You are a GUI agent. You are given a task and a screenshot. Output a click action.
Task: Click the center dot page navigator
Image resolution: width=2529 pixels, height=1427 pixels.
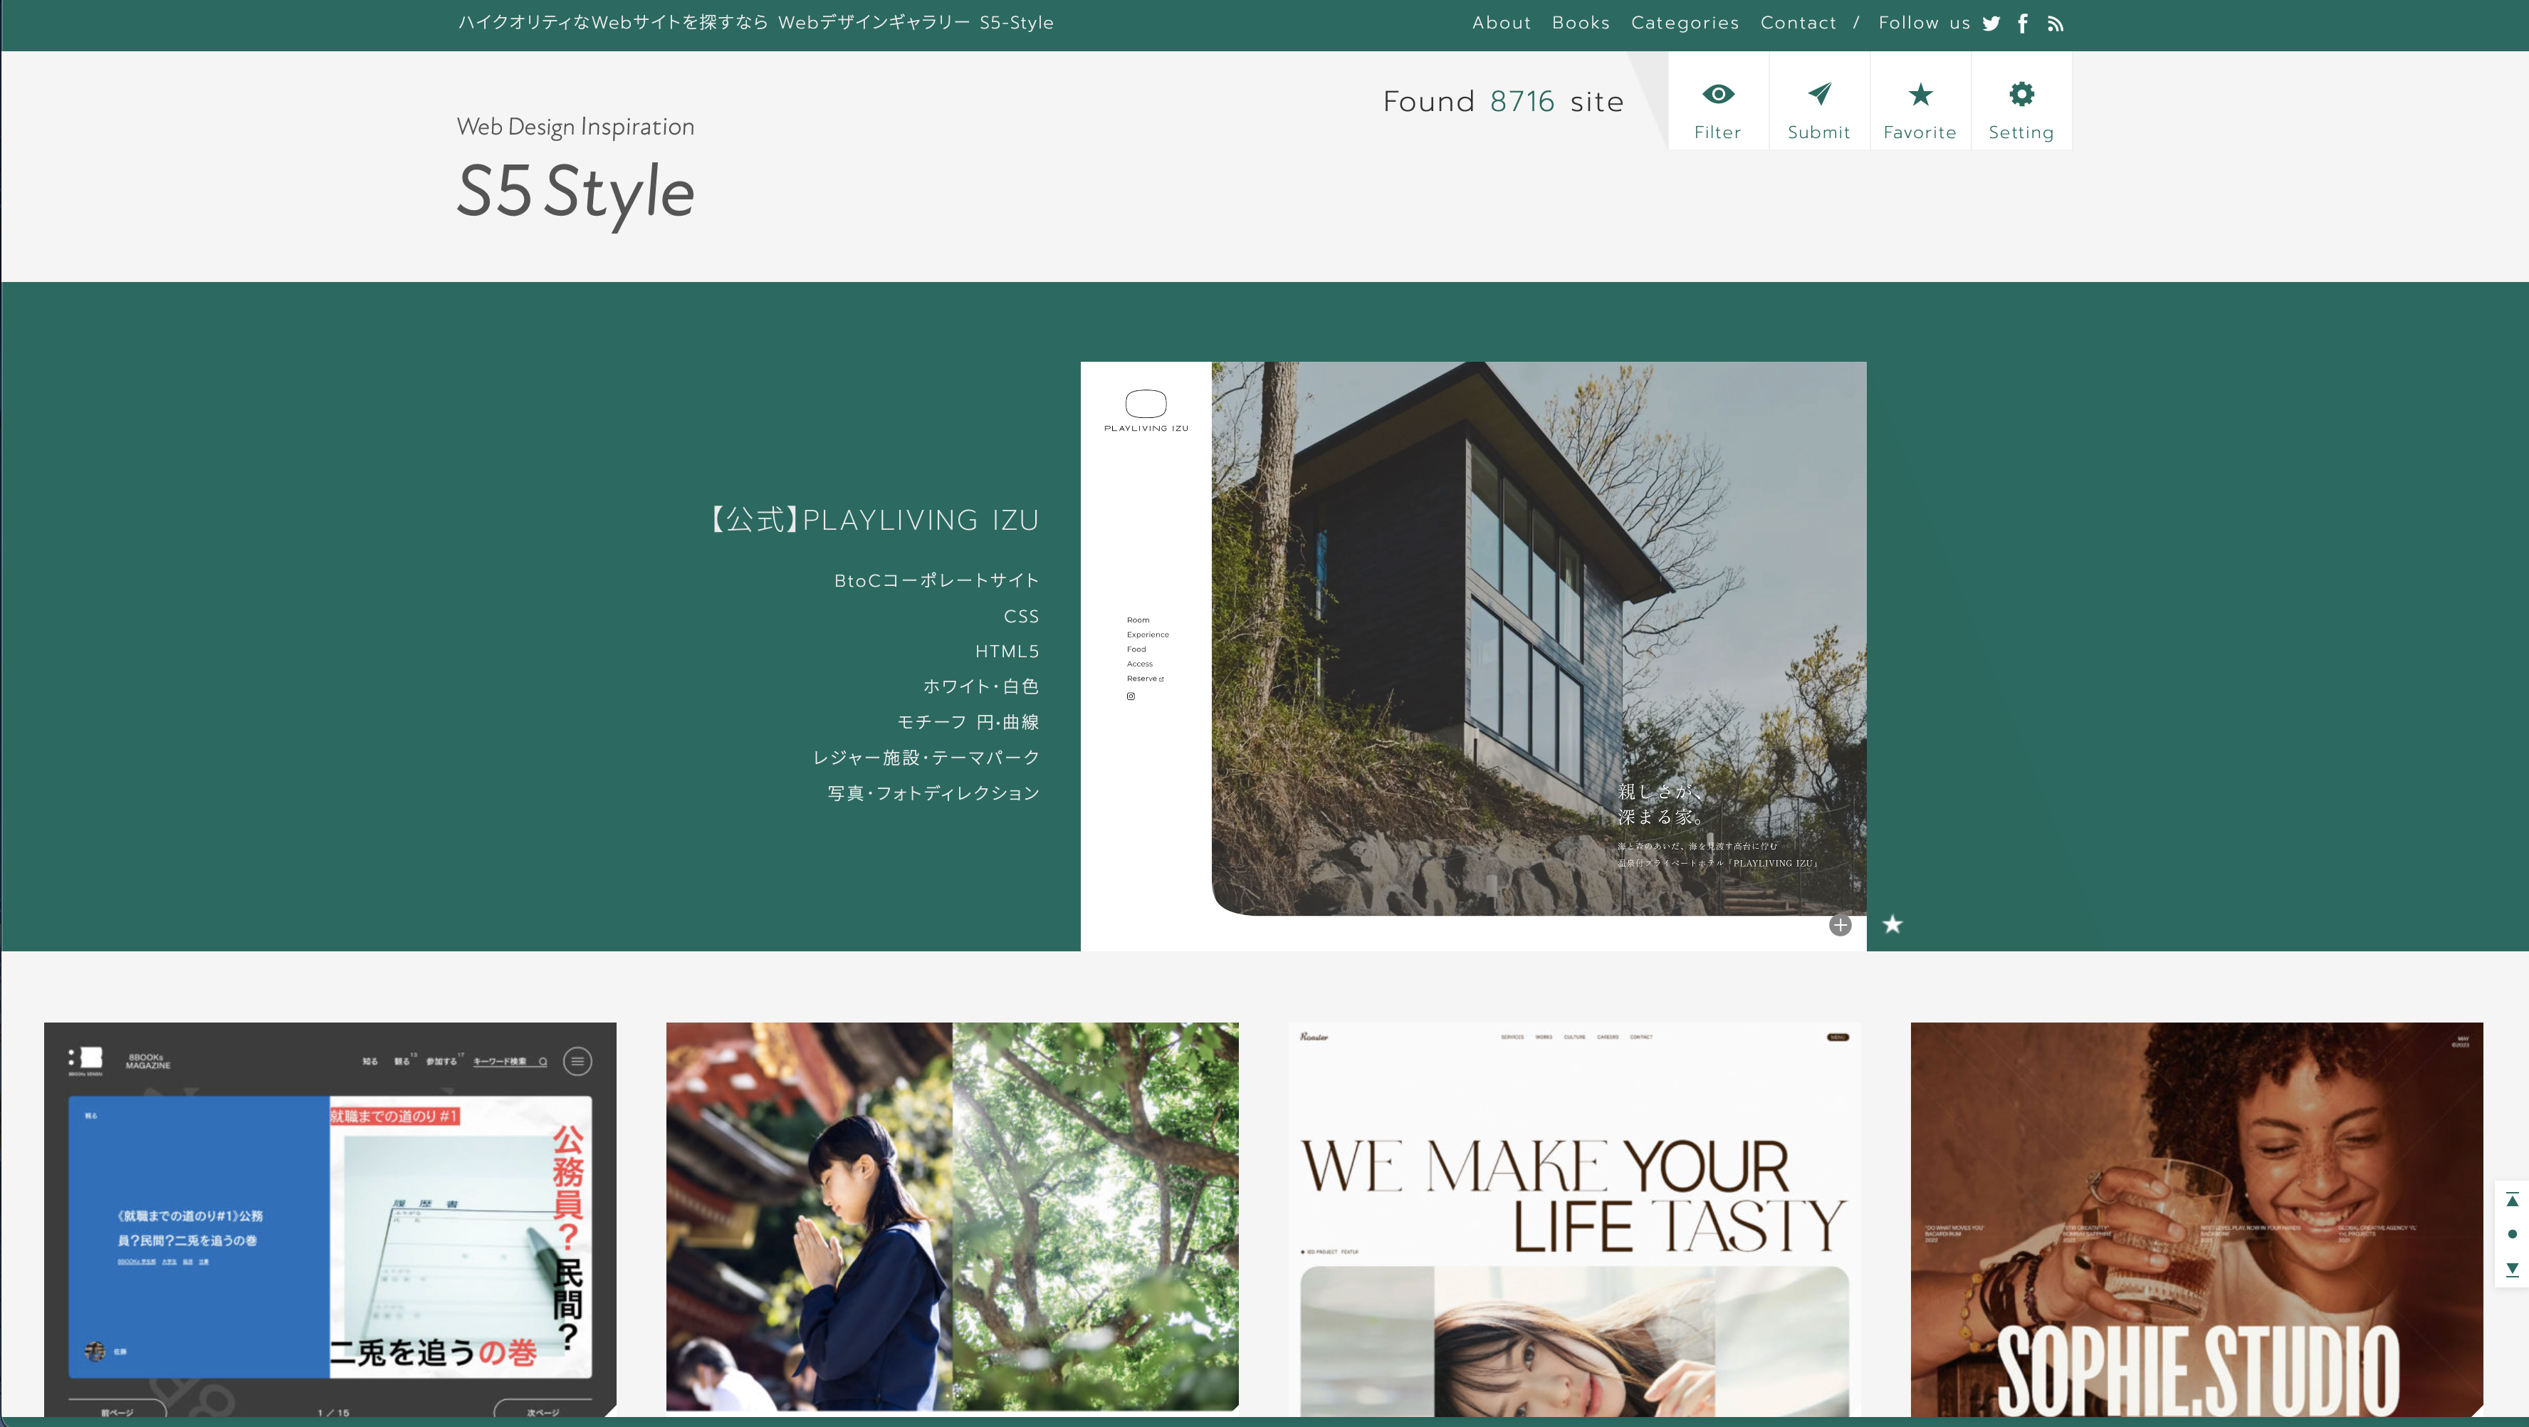tap(2513, 1235)
